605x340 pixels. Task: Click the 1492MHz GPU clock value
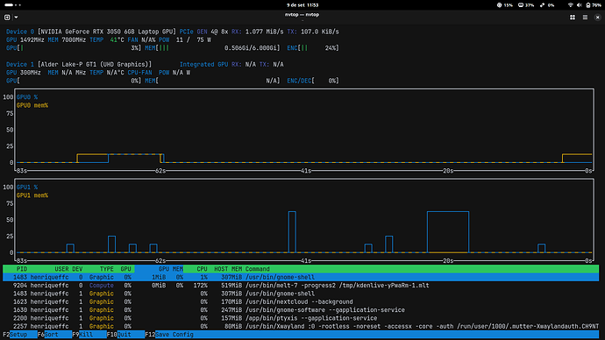(x=32, y=40)
